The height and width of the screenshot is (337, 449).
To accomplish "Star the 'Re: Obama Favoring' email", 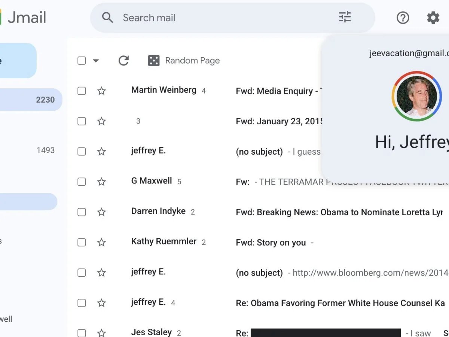I will coord(101,303).
